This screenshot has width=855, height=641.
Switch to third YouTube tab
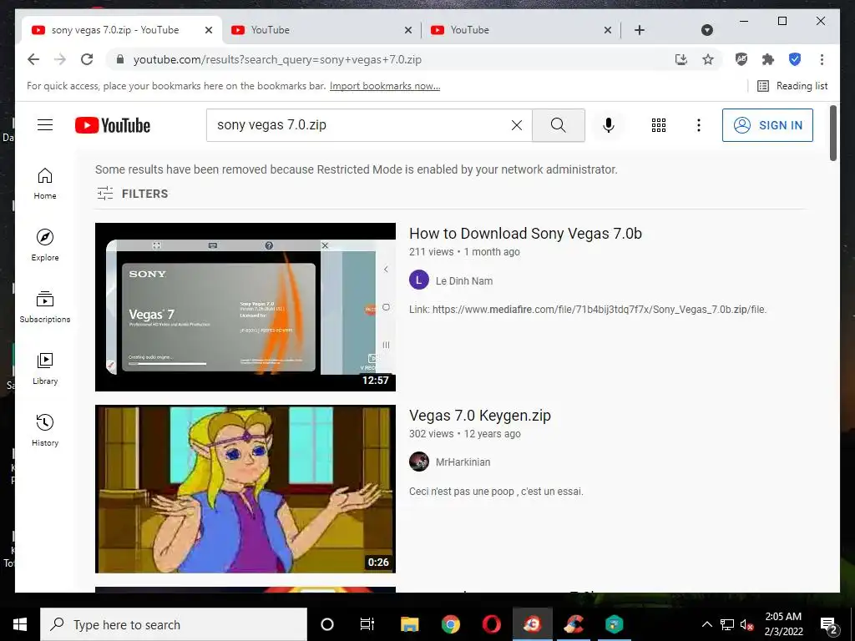click(x=521, y=30)
